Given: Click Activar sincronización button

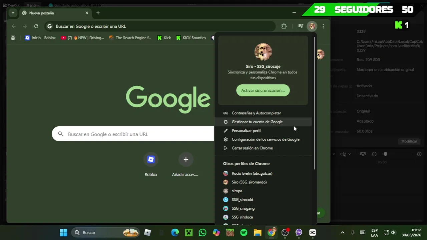Looking at the screenshot, I should [x=263, y=90].
